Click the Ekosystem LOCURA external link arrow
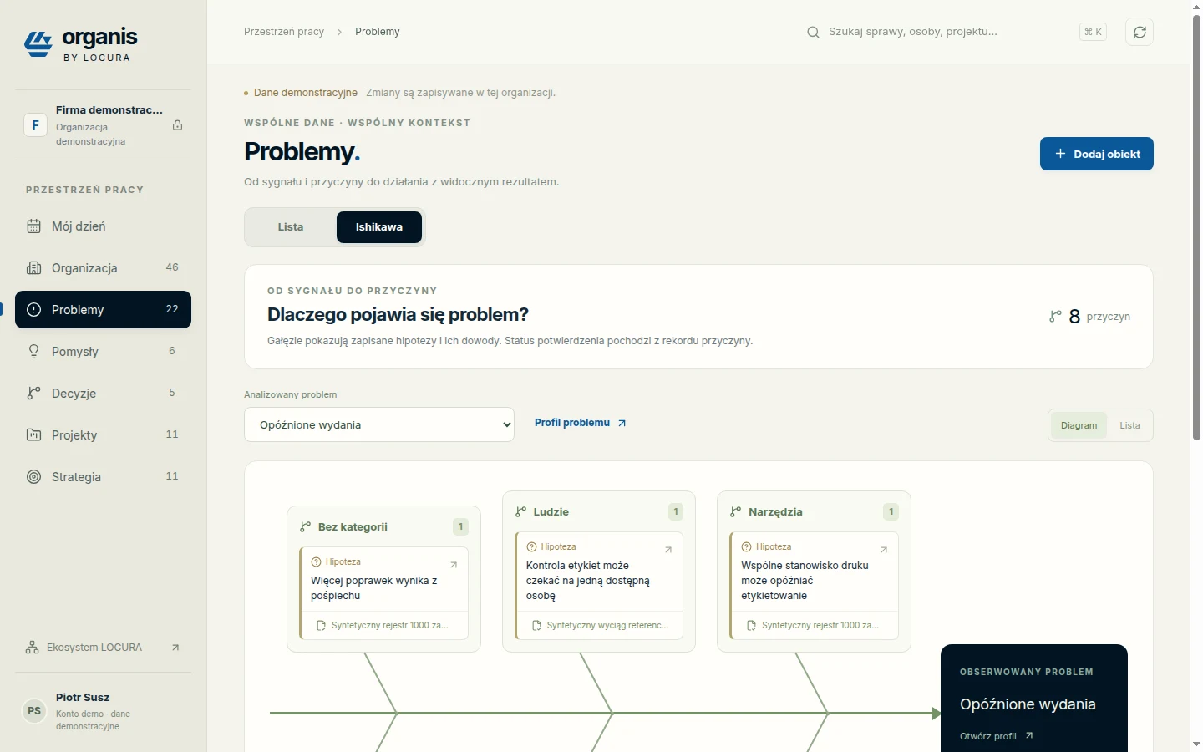The width and height of the screenshot is (1203, 752). click(175, 648)
